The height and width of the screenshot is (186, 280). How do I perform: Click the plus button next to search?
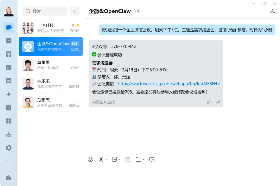75,11
